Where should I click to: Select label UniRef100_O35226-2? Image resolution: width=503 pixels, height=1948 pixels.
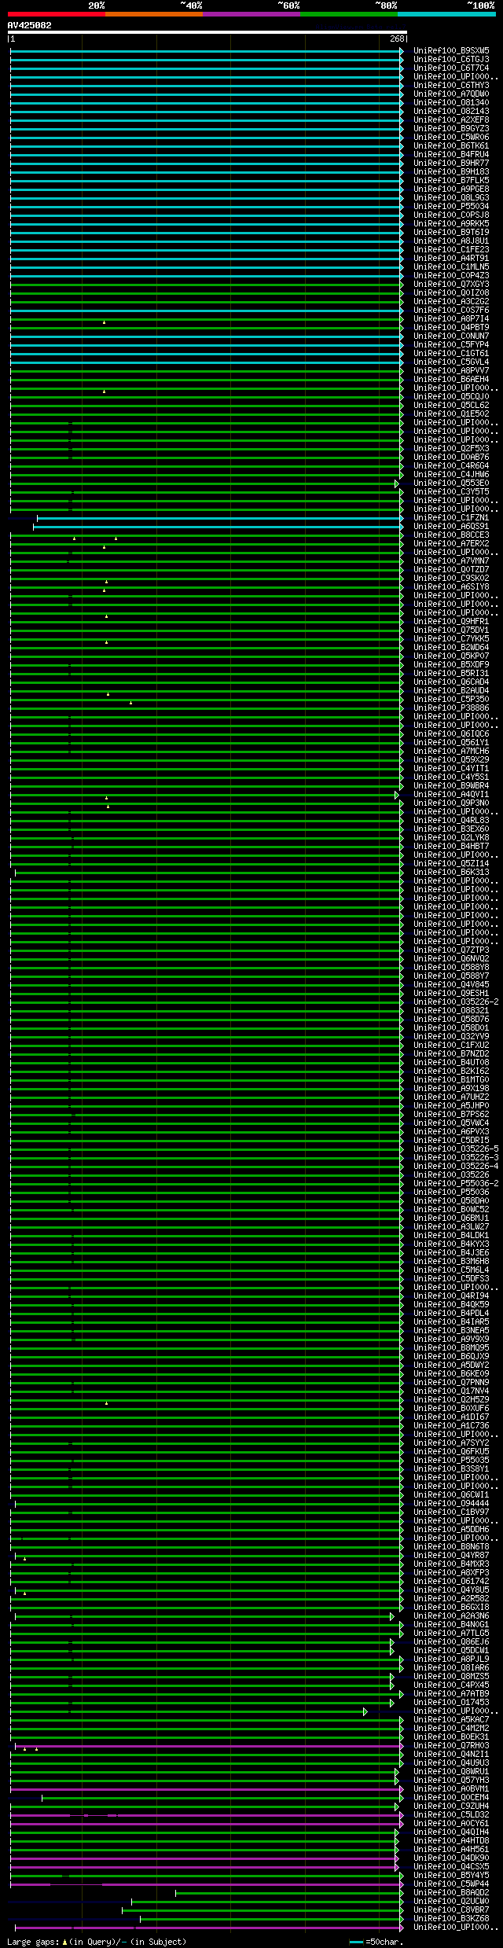[x=456, y=1002]
